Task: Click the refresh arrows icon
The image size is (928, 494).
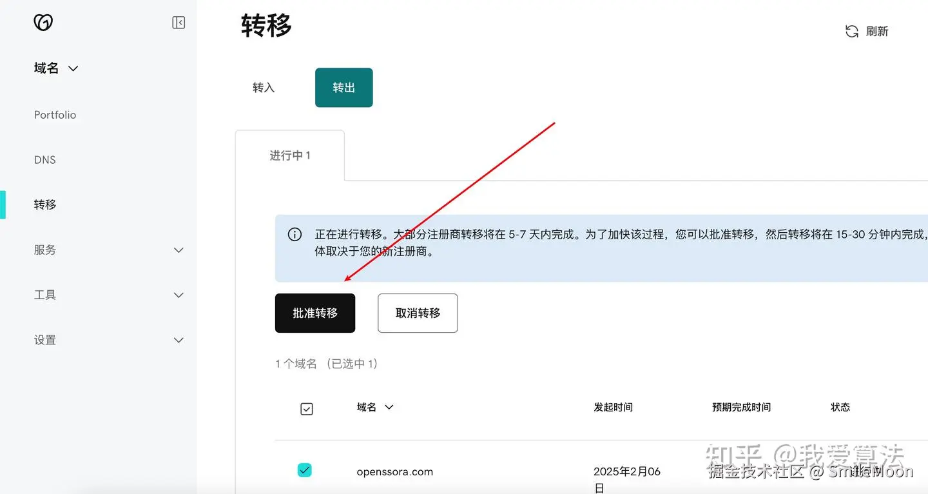Action: pyautogui.click(x=852, y=31)
